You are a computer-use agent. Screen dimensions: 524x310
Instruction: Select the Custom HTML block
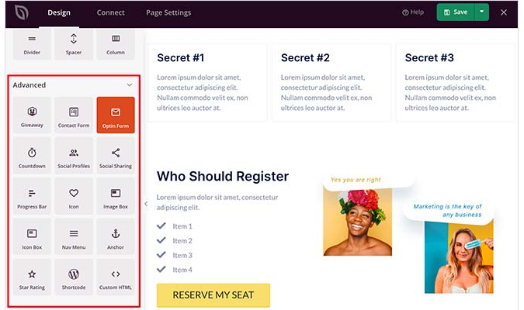click(115, 277)
